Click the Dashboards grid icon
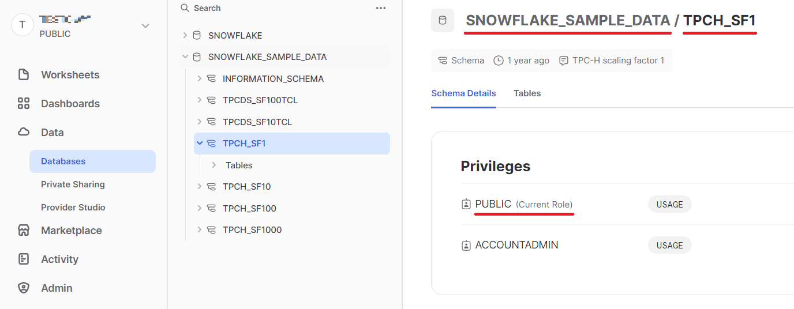 pyautogui.click(x=24, y=104)
